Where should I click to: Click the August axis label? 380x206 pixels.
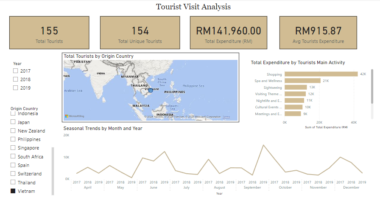point(219,187)
